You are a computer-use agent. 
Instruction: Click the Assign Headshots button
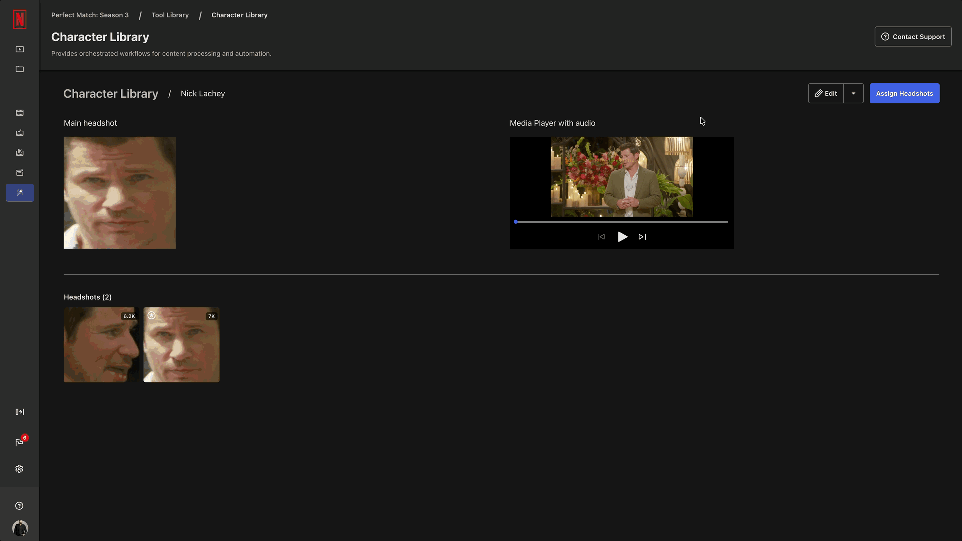(x=904, y=93)
